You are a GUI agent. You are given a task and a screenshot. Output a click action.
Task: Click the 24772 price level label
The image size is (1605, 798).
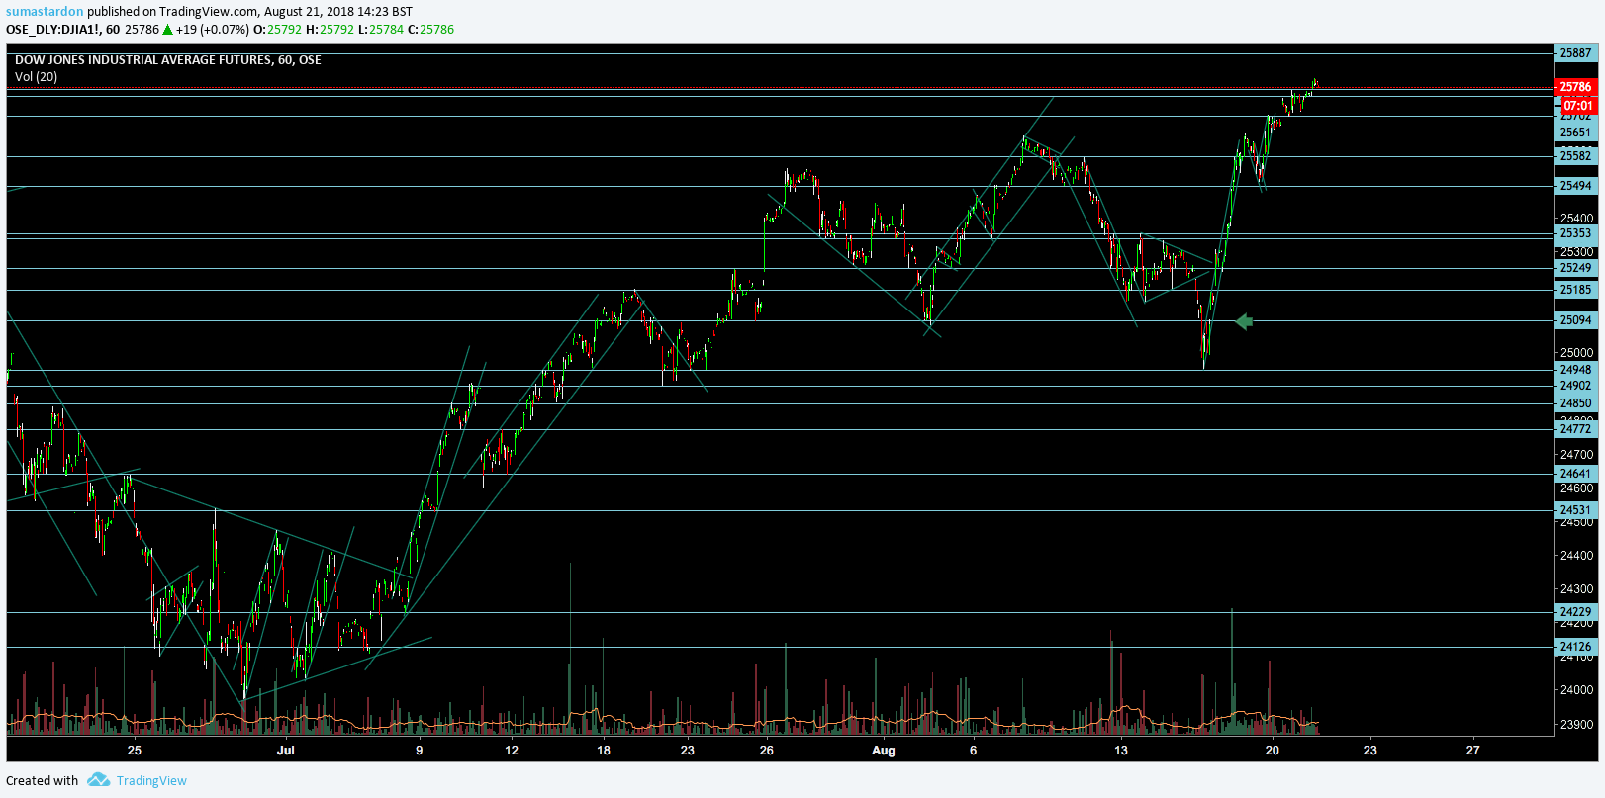(1575, 429)
